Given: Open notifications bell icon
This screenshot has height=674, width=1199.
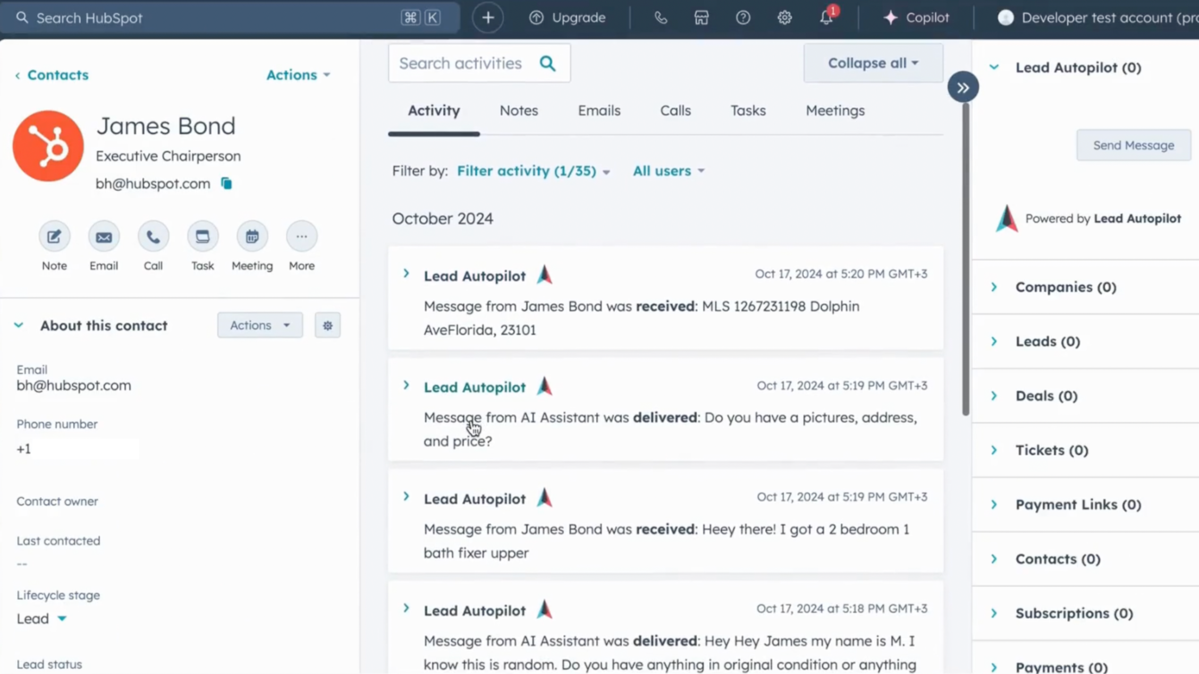Looking at the screenshot, I should pos(825,18).
